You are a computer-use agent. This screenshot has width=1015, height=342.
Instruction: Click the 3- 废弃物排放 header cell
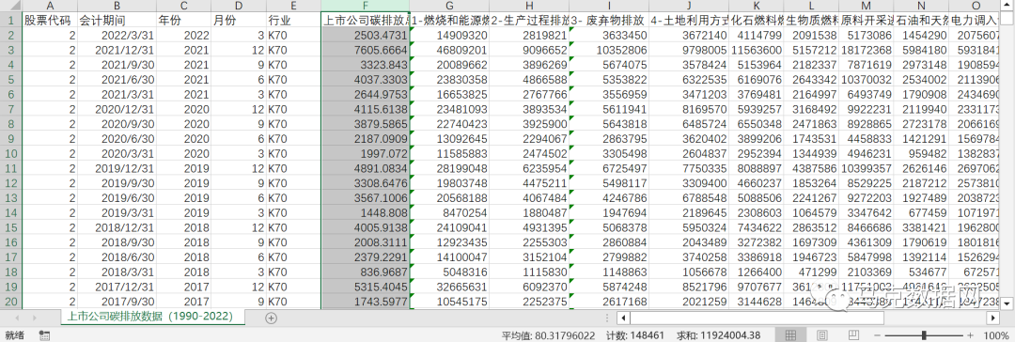(609, 20)
